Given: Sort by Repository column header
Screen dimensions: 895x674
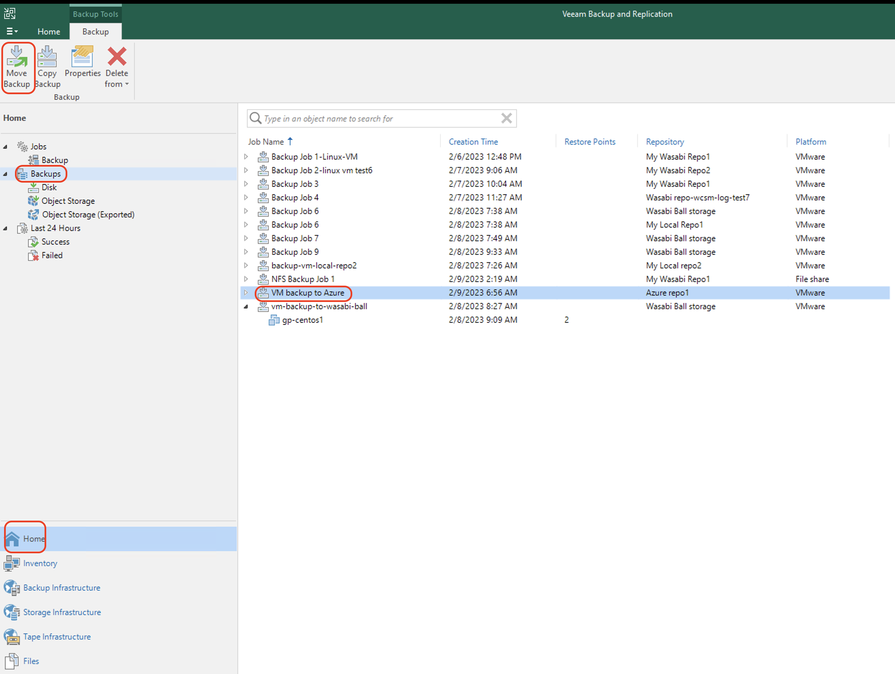Looking at the screenshot, I should (x=665, y=141).
